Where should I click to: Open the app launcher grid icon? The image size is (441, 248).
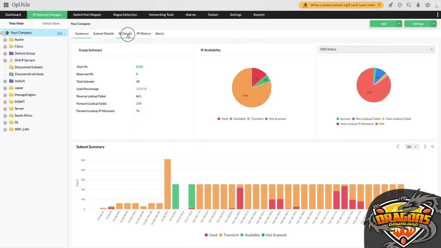tap(6, 5)
